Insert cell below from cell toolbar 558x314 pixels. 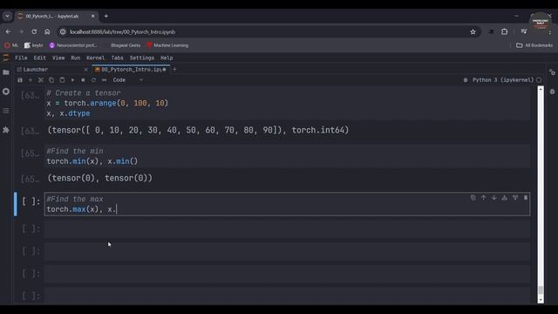tap(515, 198)
